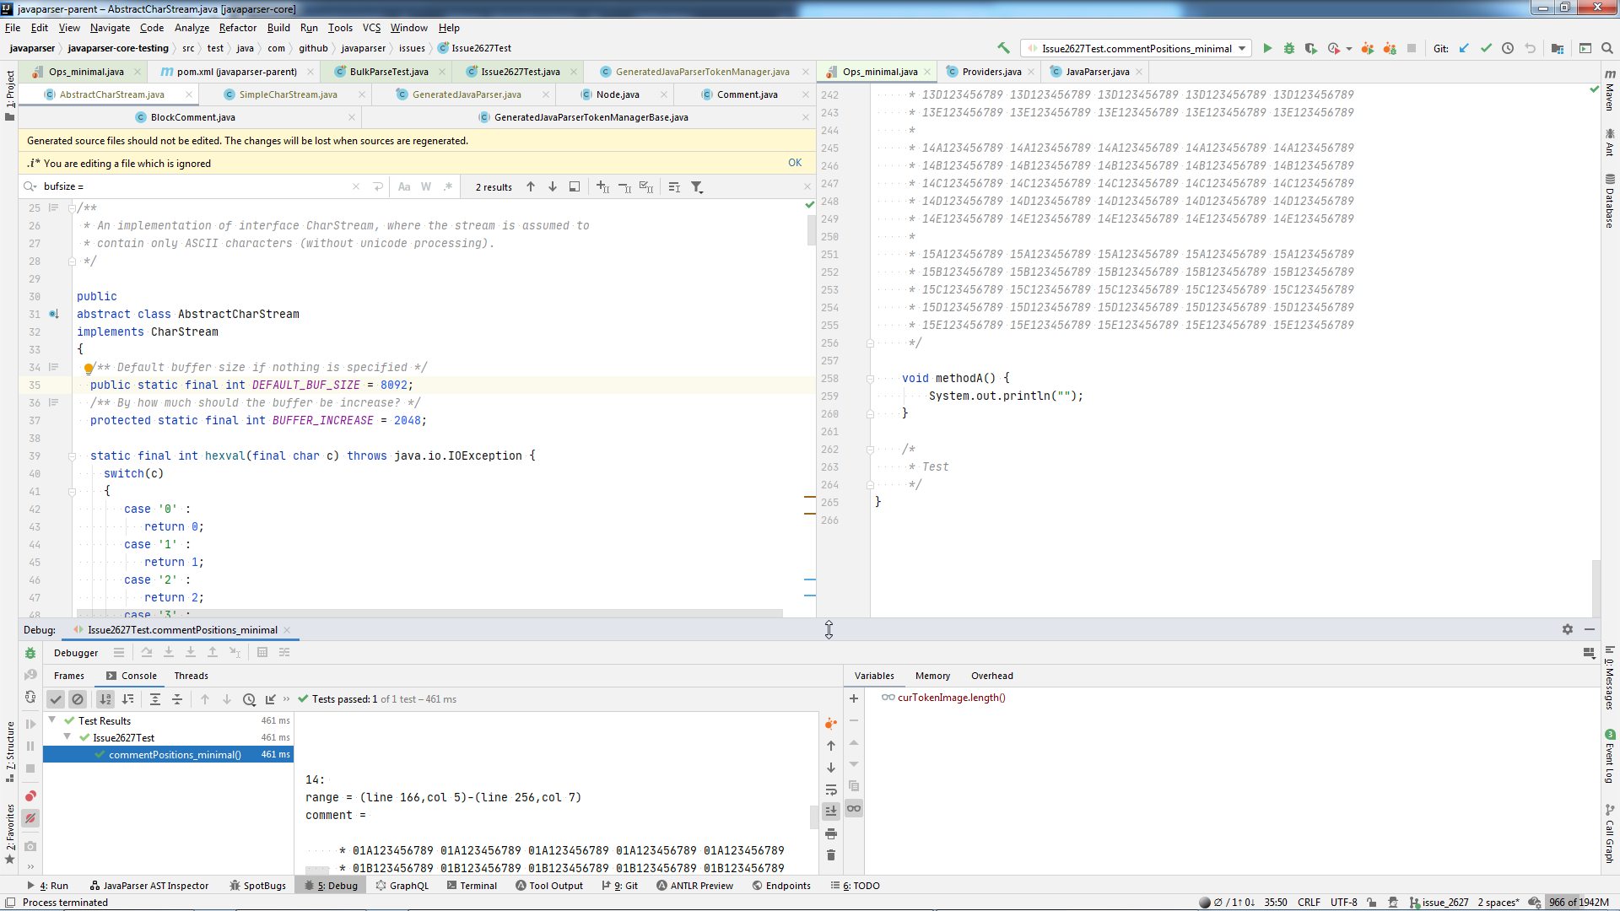Build project with the hammer icon
The width and height of the screenshot is (1620, 911).
tap(1003, 49)
